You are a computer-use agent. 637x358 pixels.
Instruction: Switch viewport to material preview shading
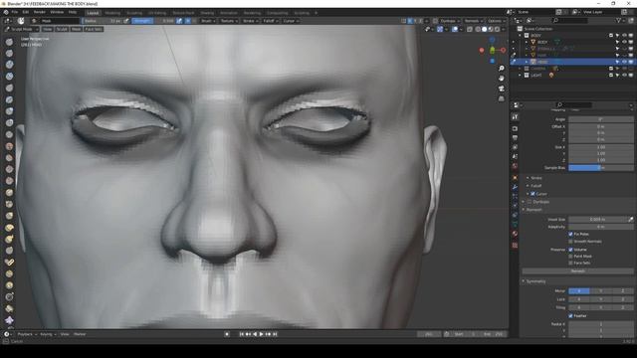491,29
